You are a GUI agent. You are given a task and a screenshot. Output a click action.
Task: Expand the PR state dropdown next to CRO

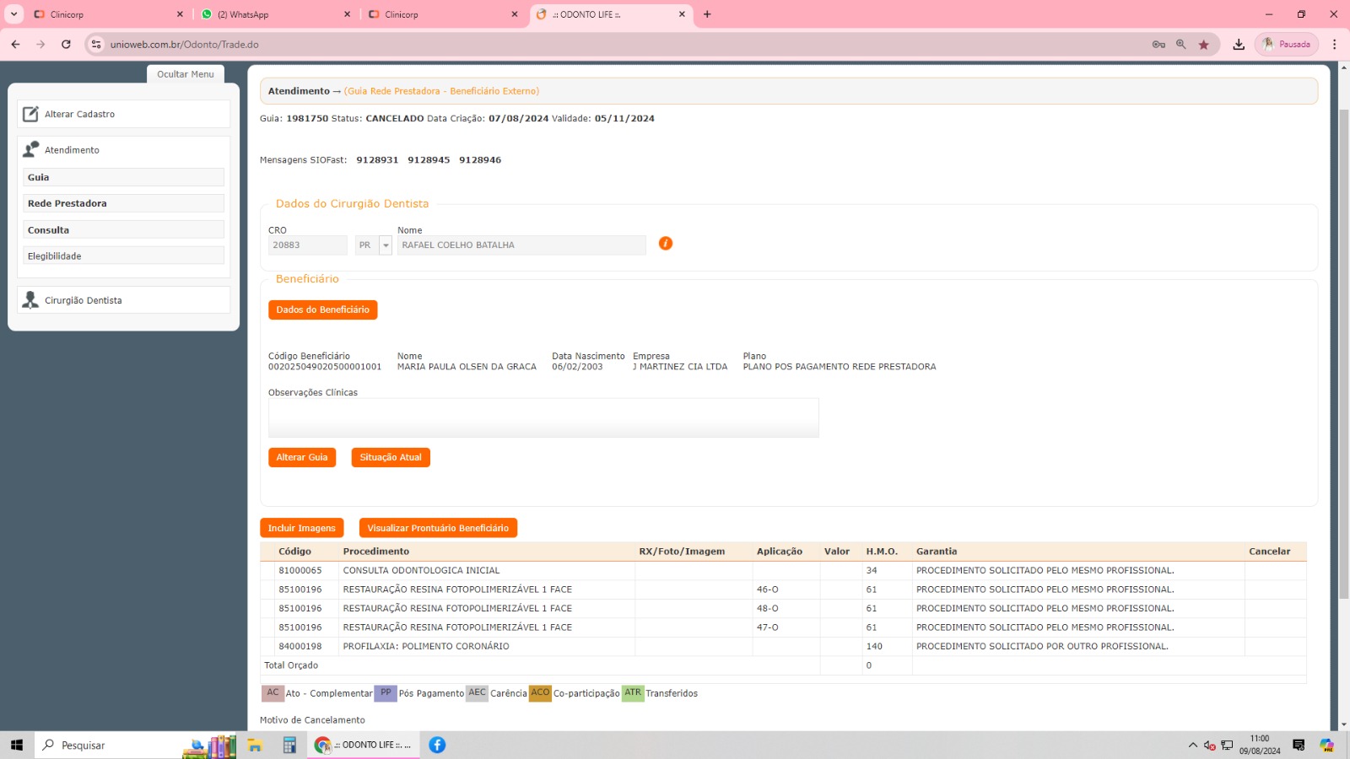coord(386,245)
